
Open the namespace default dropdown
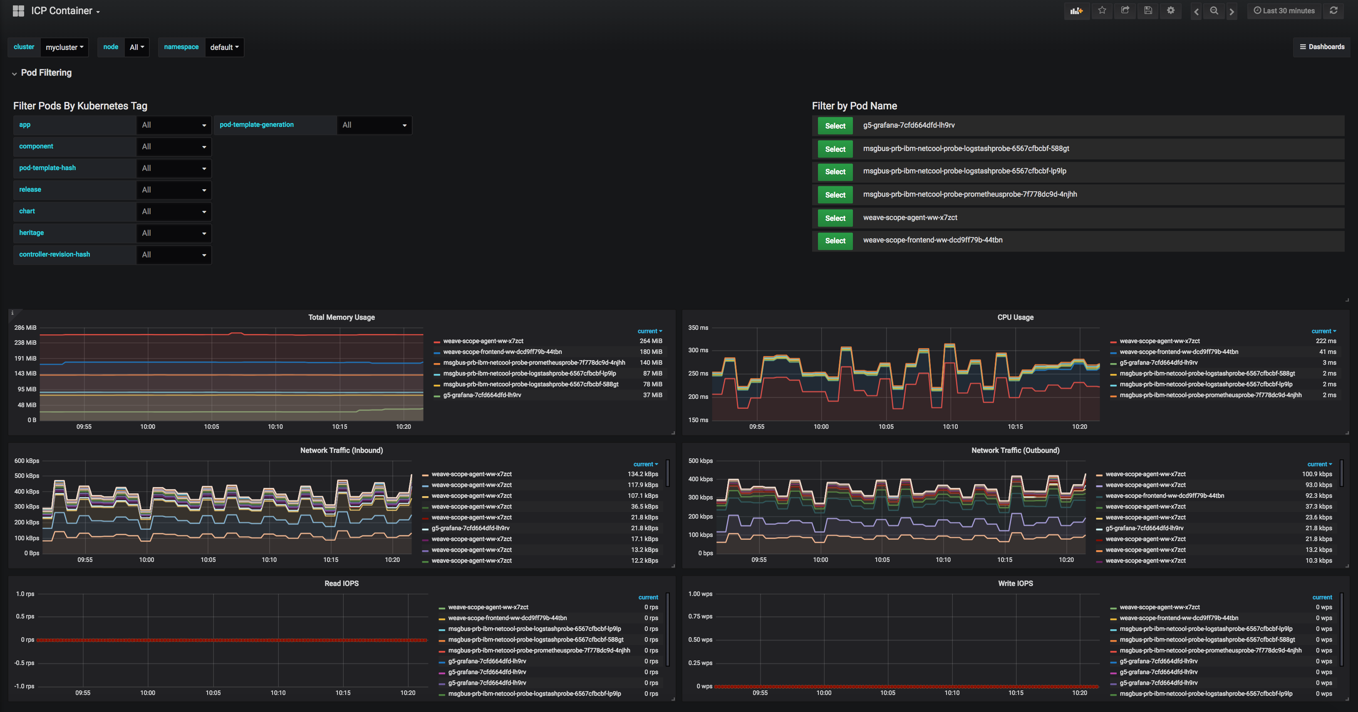tap(224, 47)
